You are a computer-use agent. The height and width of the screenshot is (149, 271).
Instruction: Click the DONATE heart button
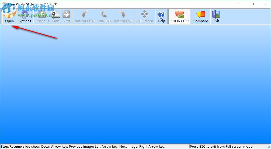(x=179, y=17)
